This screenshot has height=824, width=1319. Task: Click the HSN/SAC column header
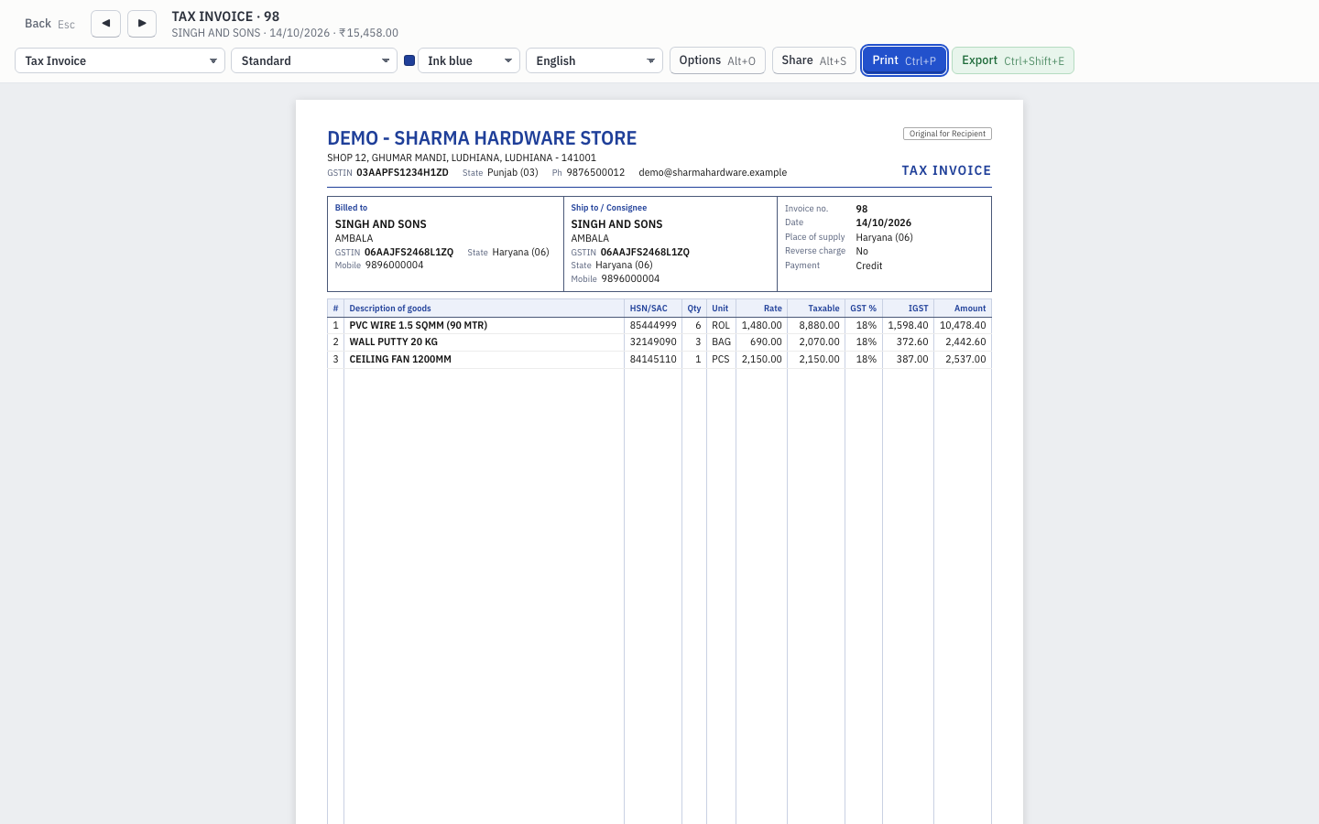[x=649, y=309]
